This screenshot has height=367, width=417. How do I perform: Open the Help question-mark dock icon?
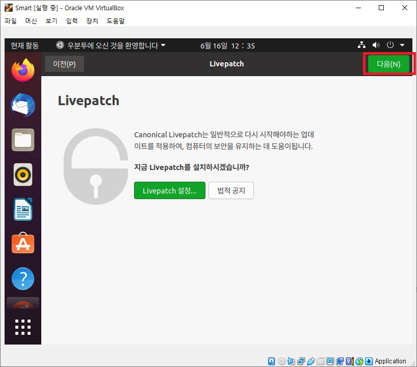coord(23,279)
